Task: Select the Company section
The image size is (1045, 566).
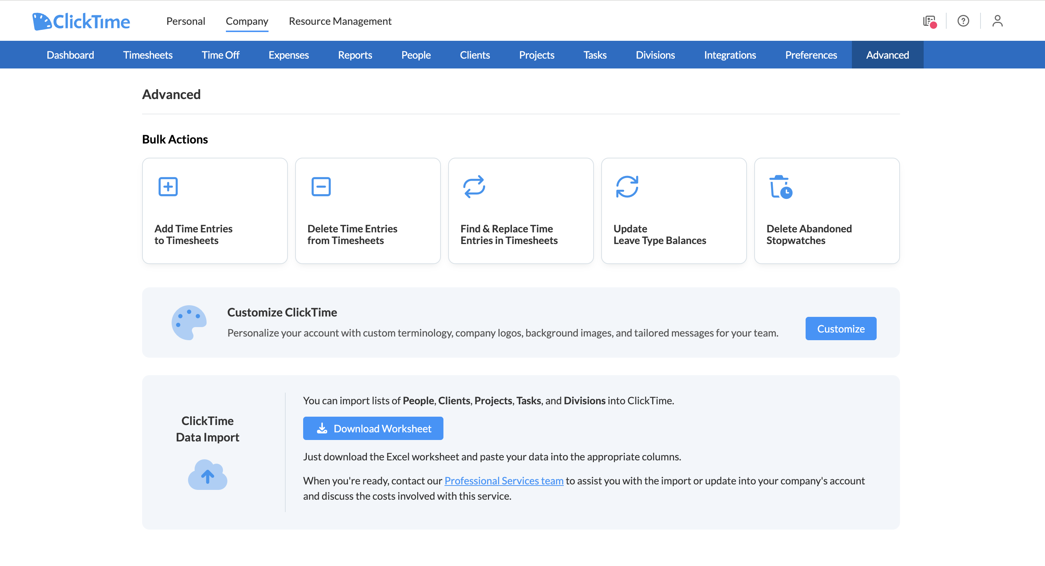Action: pyautogui.click(x=247, y=21)
